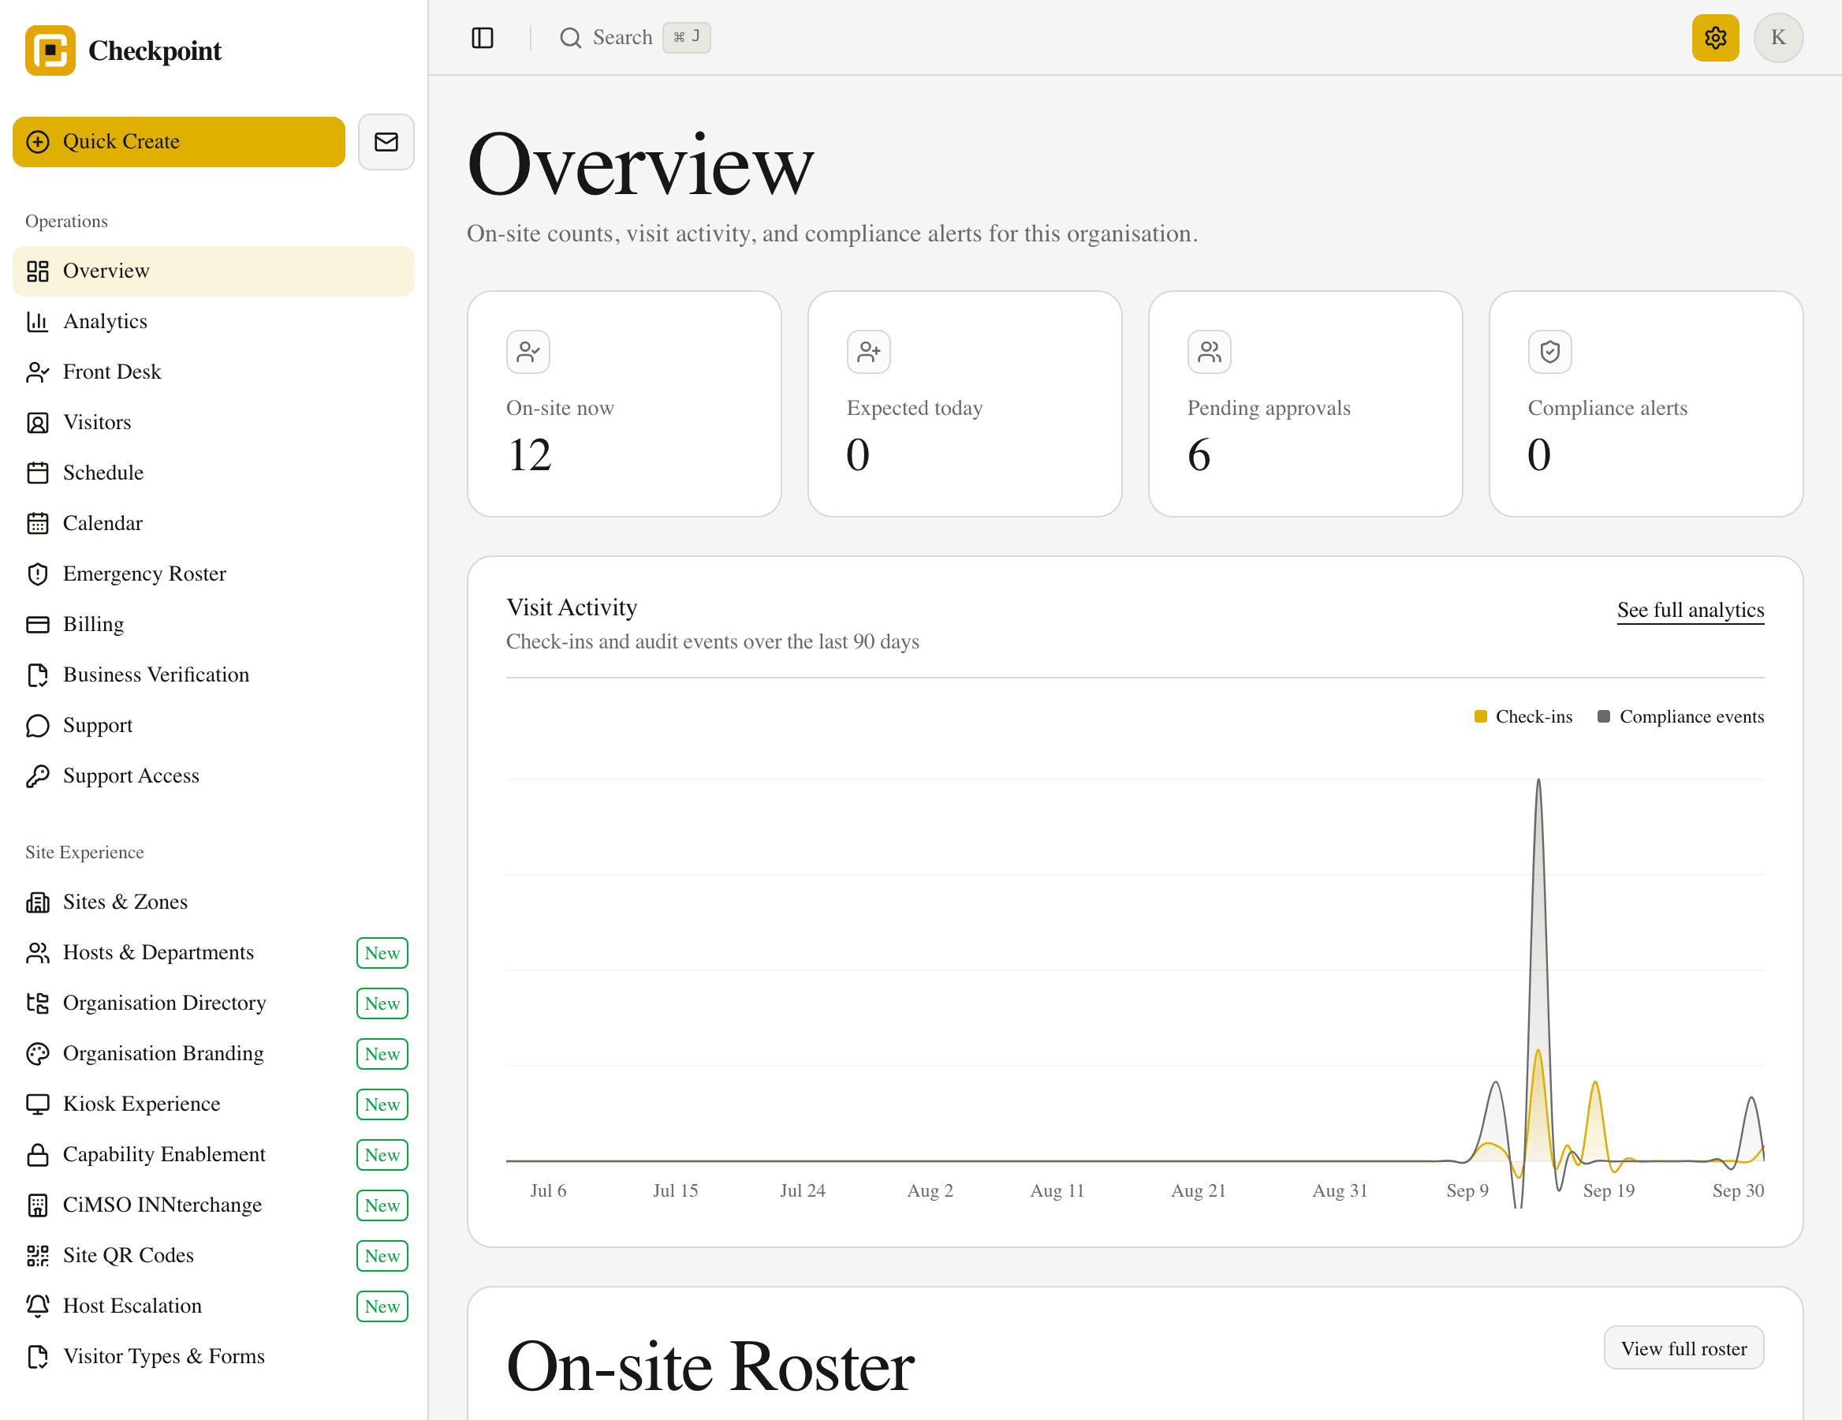Screen dimensions: 1842x1420
Task: Click the Emergency Roster shield icon
Action: point(38,574)
